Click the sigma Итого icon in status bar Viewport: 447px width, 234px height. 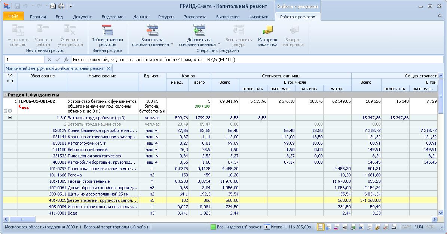click(267, 227)
